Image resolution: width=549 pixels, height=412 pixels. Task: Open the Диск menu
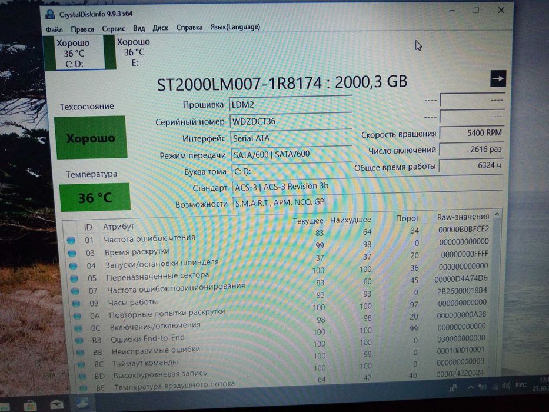pyautogui.click(x=161, y=28)
